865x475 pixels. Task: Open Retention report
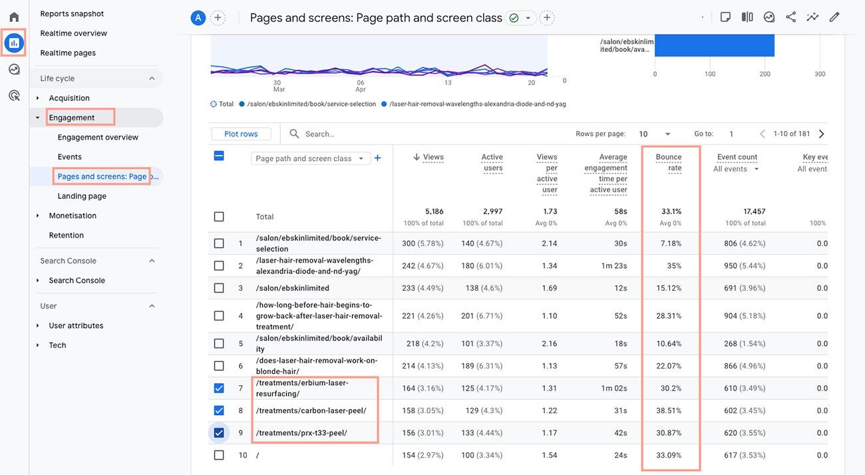(x=66, y=236)
